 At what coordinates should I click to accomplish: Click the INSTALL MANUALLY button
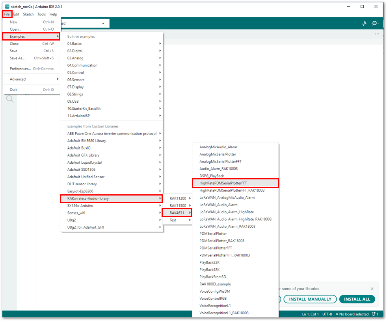point(310,299)
